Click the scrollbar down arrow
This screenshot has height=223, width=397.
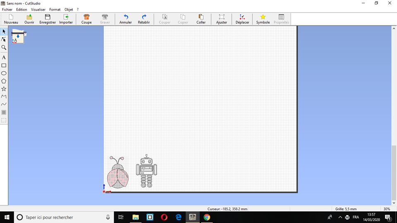(x=394, y=203)
